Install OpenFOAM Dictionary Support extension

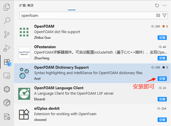(162, 79)
